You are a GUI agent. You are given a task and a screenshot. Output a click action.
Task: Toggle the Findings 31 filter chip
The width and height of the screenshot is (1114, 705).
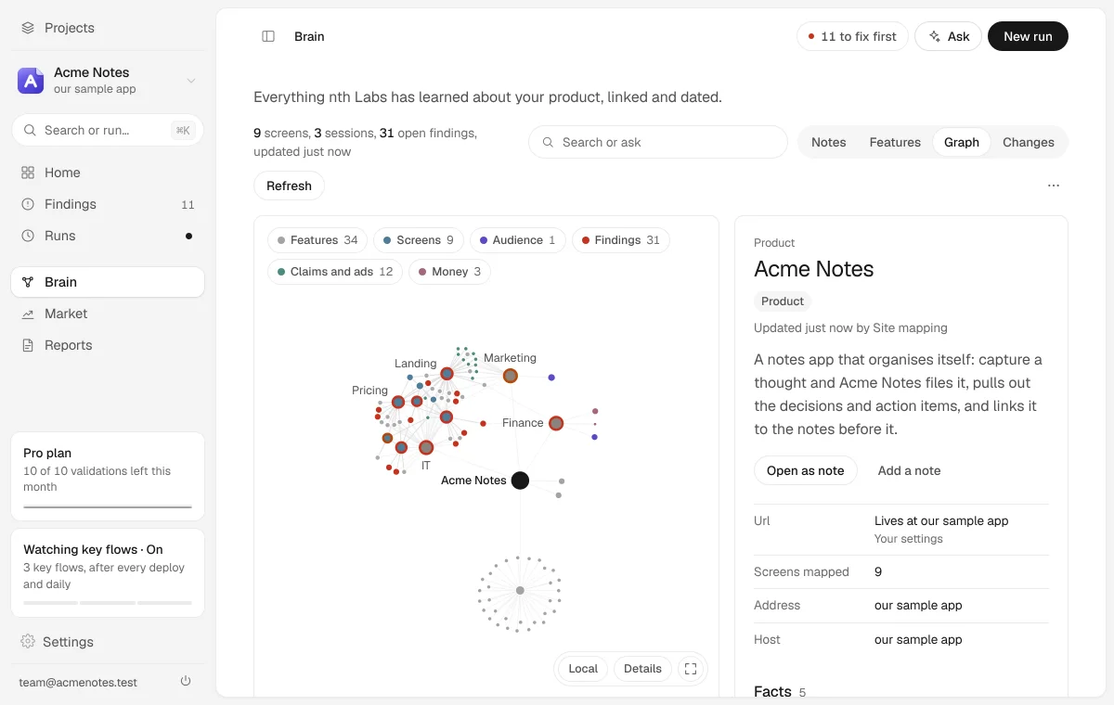621,240
